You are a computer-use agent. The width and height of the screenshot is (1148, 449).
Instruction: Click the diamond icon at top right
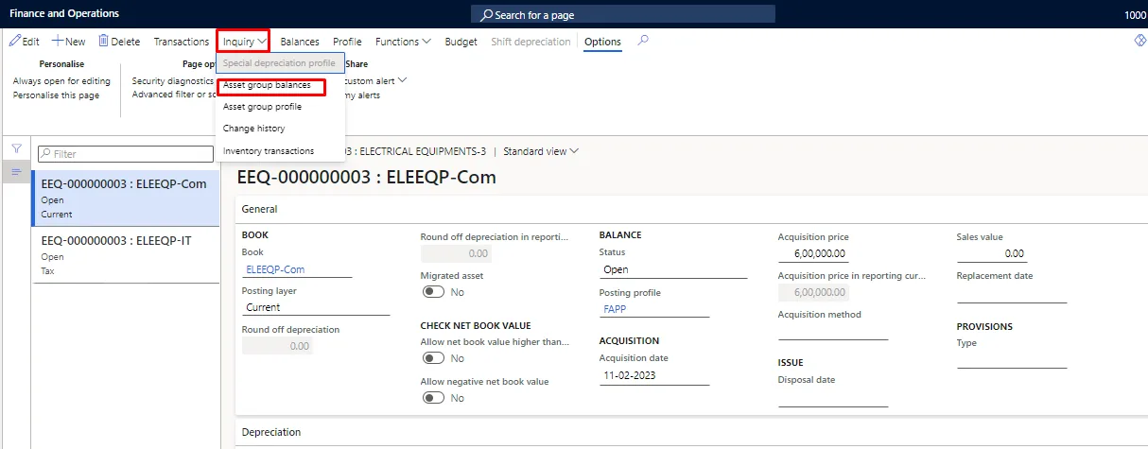1139,42
